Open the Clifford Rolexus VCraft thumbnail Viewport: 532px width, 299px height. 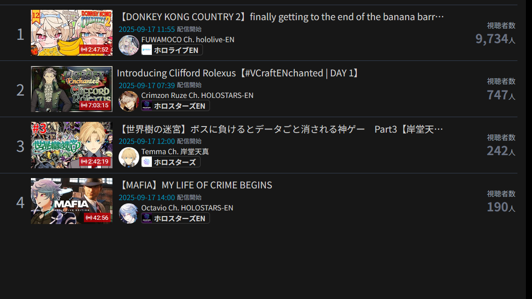click(72, 89)
